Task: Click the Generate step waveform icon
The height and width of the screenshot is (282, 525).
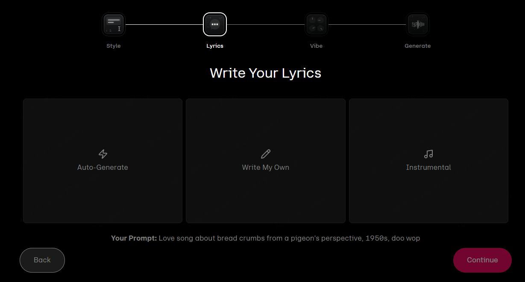Action: [417, 24]
